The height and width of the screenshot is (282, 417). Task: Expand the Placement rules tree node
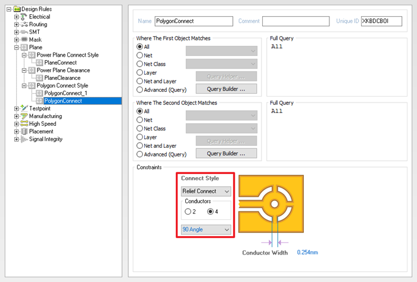click(16, 132)
